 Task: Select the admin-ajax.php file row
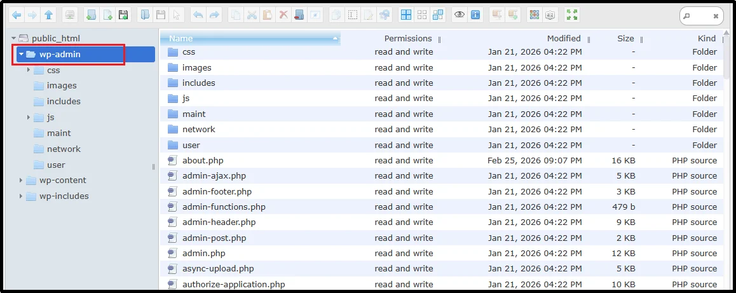click(442, 176)
